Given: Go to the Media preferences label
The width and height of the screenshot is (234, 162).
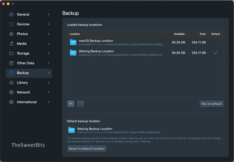Looking at the screenshot, I should [x=22, y=44].
